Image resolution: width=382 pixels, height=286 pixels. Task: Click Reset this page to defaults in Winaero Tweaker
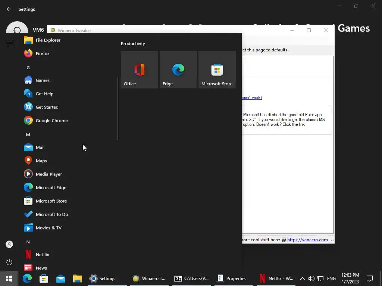click(x=264, y=50)
